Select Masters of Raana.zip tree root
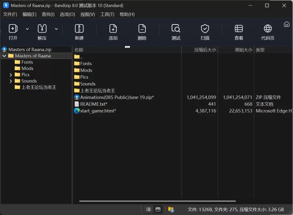 point(30,49)
